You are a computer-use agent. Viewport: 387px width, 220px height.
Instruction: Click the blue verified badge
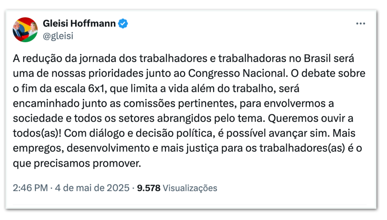[123, 24]
